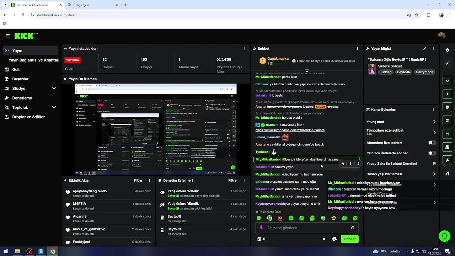Open Denetim Eylemleri three-dot options

coord(244,181)
